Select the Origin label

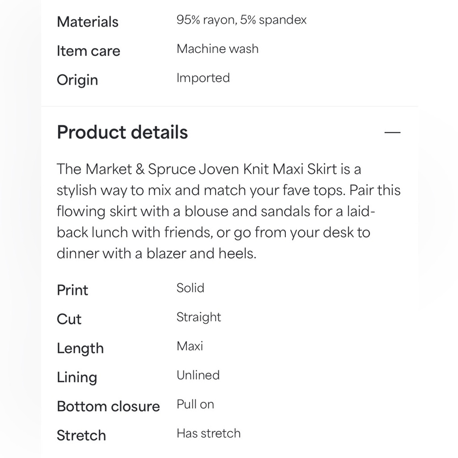coord(77,80)
